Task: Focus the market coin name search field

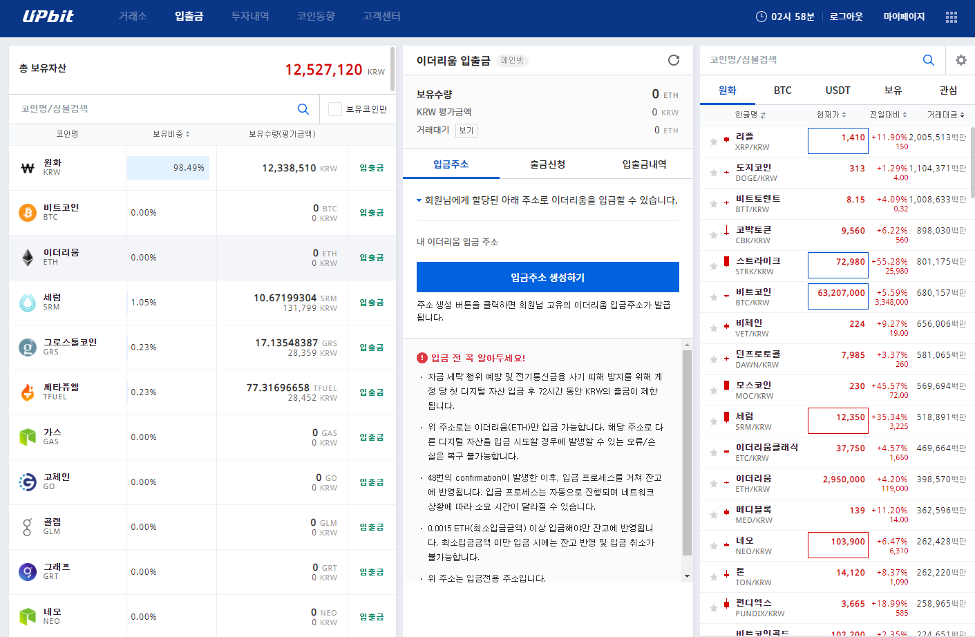Action: pyautogui.click(x=812, y=60)
